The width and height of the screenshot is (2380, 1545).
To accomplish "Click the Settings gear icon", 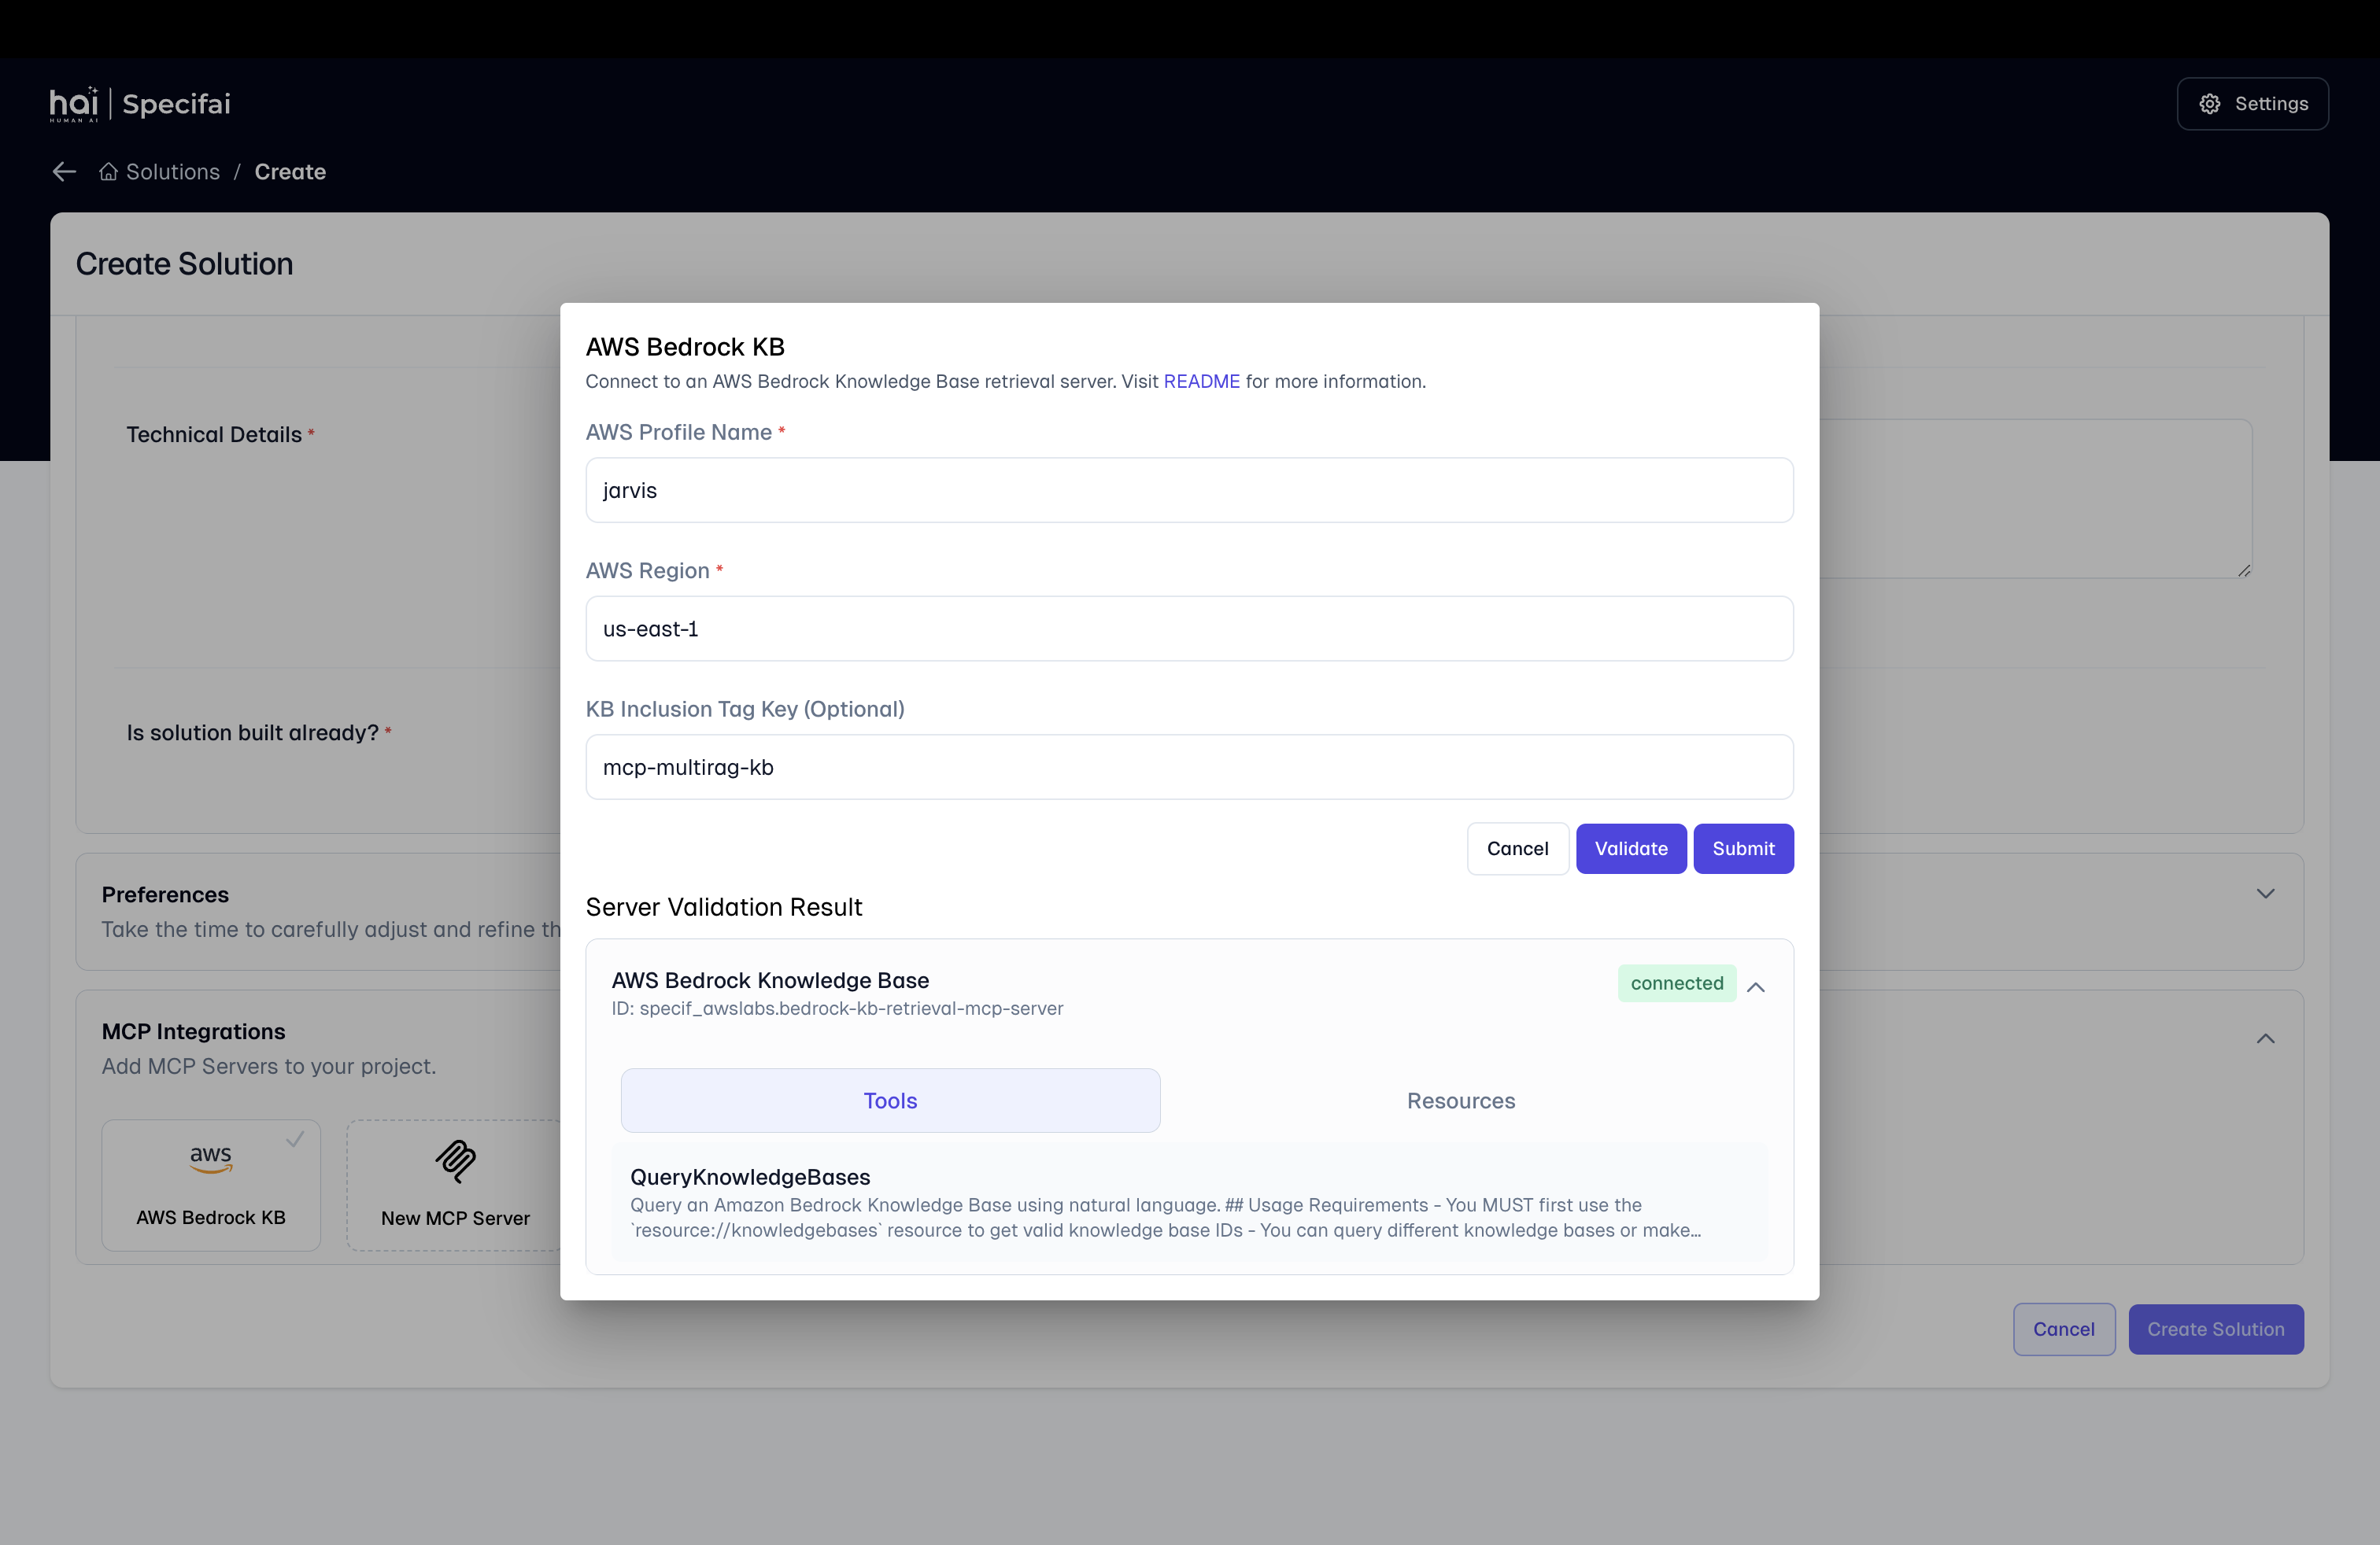I will pyautogui.click(x=2209, y=104).
